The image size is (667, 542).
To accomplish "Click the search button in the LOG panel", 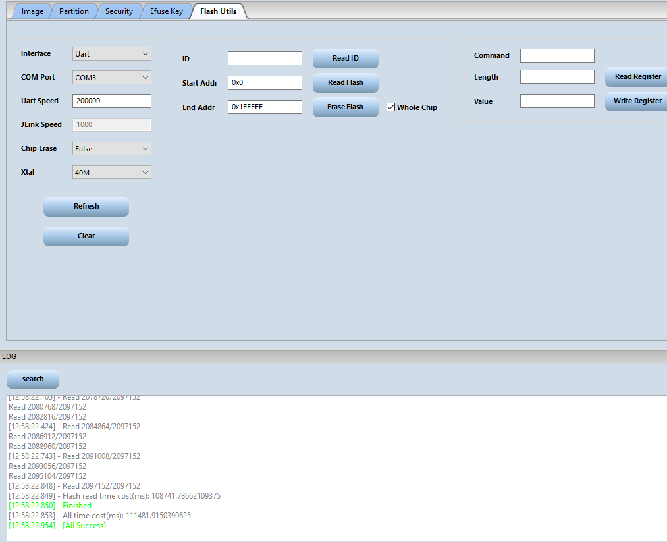I will coord(33,379).
